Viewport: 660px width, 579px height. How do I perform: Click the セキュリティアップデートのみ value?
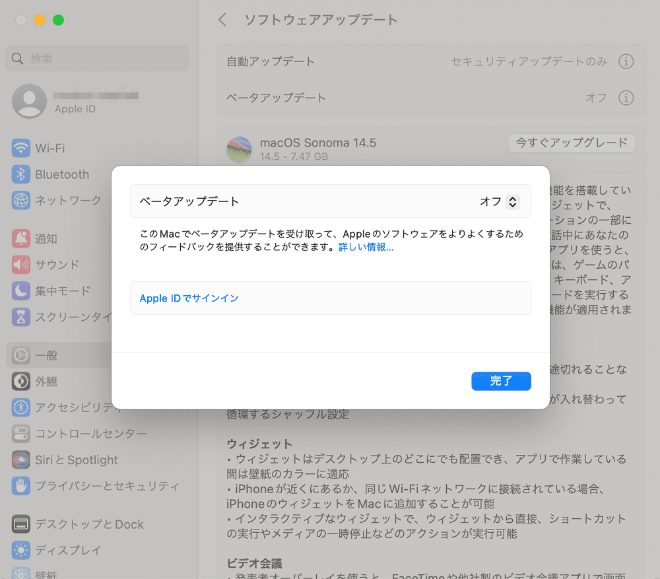(x=529, y=61)
